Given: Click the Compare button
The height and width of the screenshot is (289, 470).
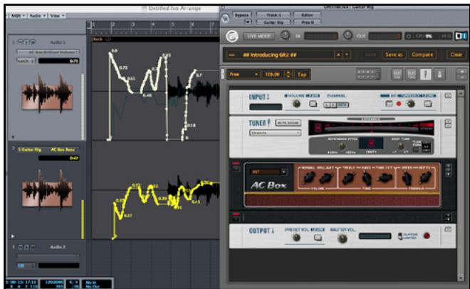Looking at the screenshot, I should click(x=422, y=55).
